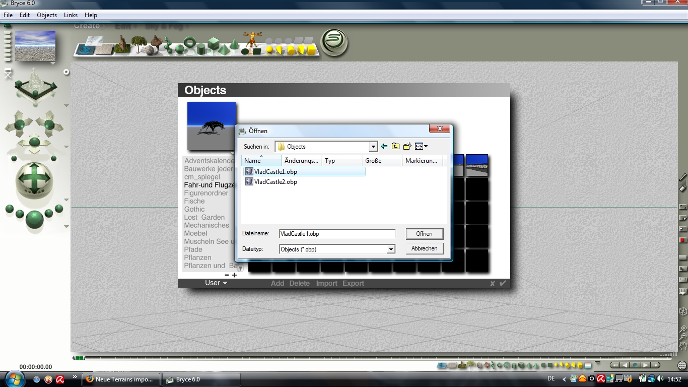Open the File menu
The image size is (688, 387).
[8, 15]
